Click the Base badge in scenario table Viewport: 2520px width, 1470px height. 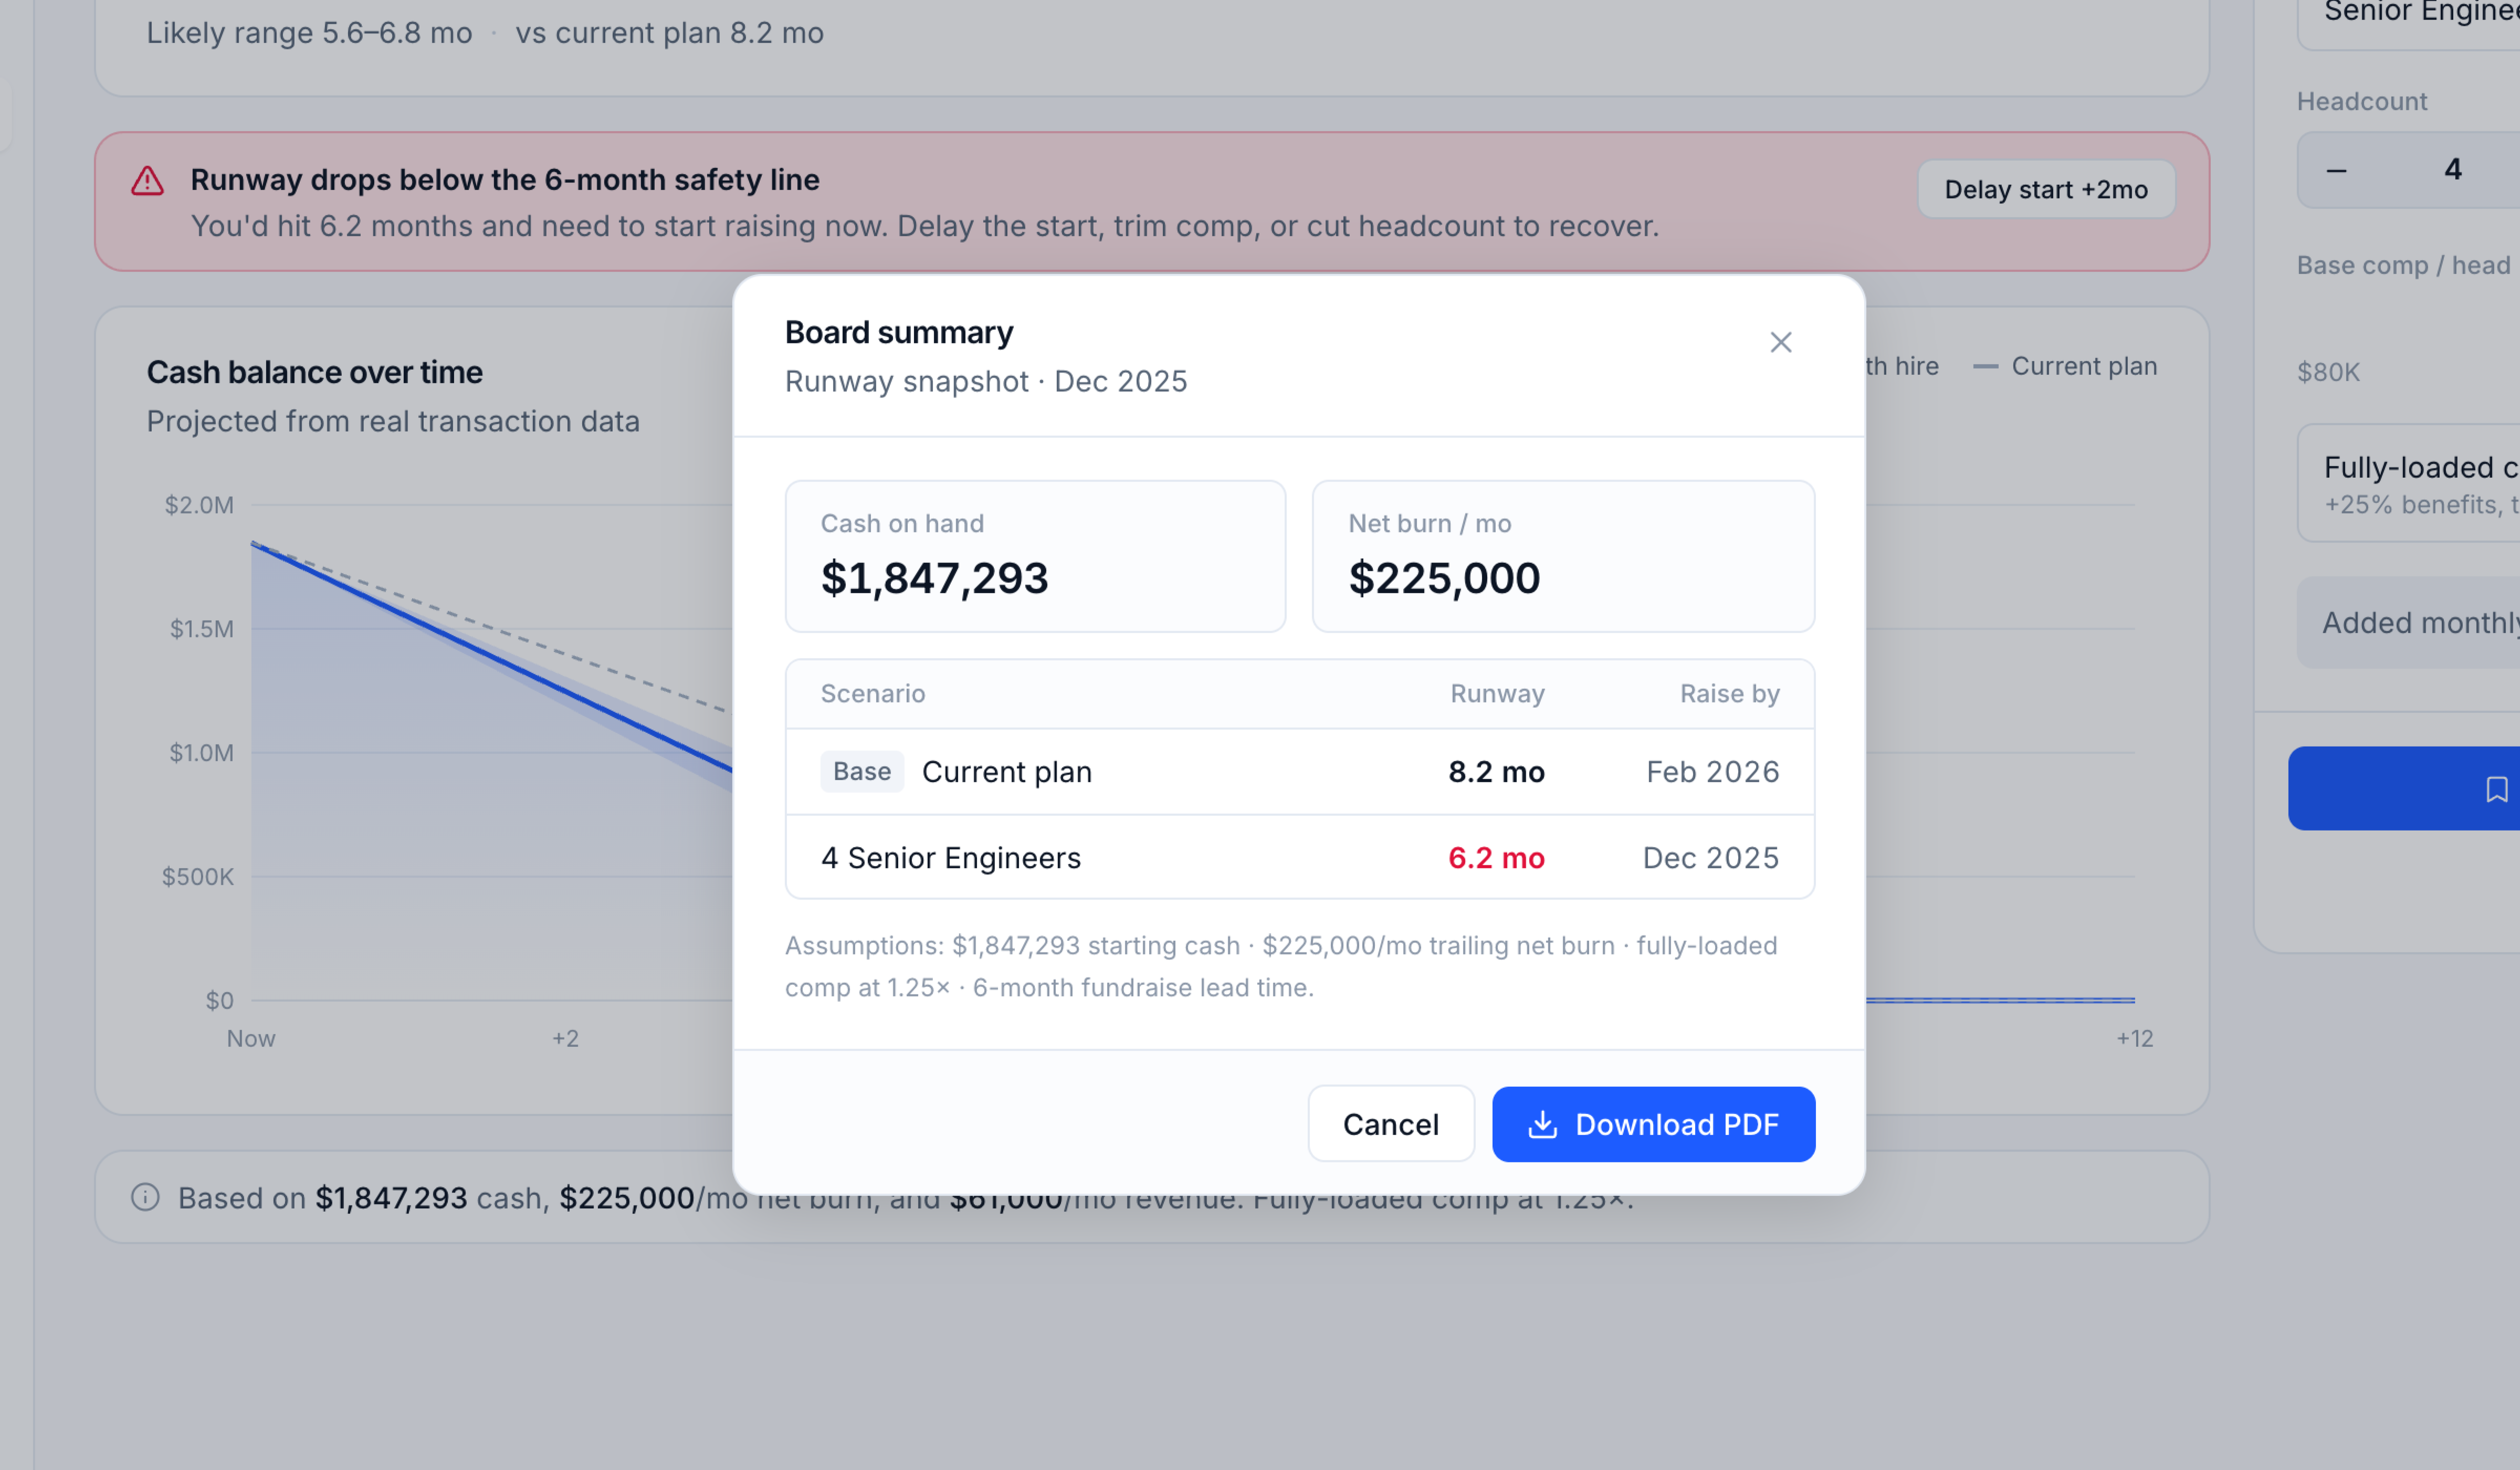click(861, 772)
